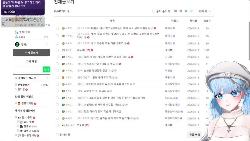Click the speech bubble icon beside 엘시링엘시링
Viewport: 250px width, 141px height.
click(19, 136)
